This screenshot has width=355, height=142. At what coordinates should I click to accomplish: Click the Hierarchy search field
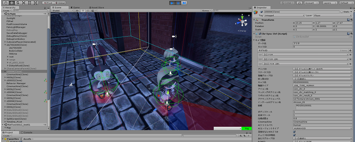[x=30, y=10]
